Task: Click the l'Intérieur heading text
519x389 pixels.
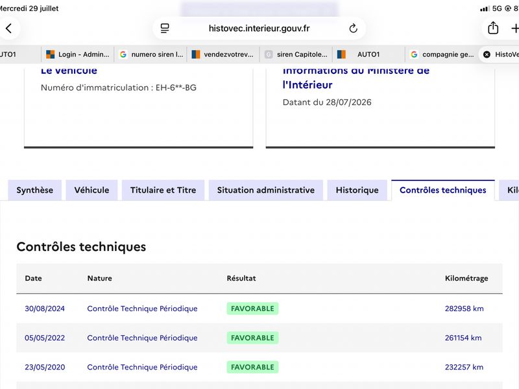Action: (308, 85)
